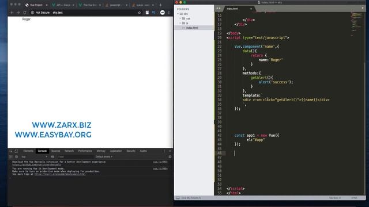Screen dimensions: 369x207
Task: Close the index.html editor tab
Action: pos(251,9)
